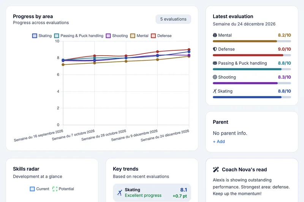Click the Shooting score progress bar
The height and width of the screenshot is (202, 304).
(x=252, y=83)
